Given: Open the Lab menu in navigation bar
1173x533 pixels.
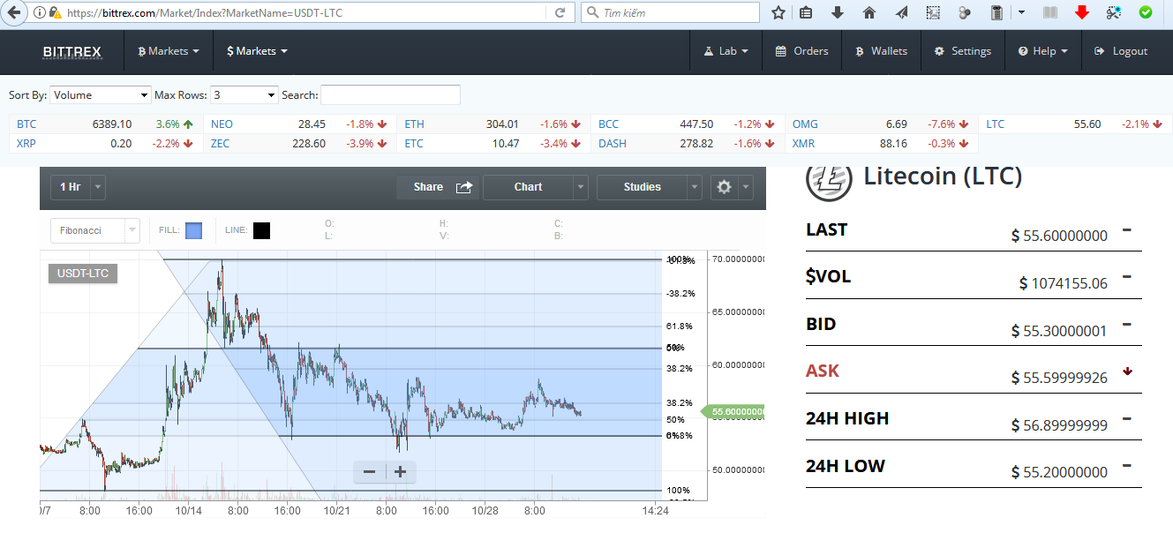Looking at the screenshot, I should 726,51.
